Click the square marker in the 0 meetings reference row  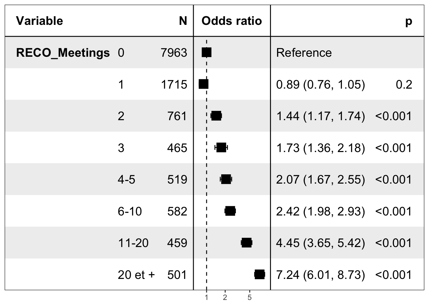[x=207, y=52]
